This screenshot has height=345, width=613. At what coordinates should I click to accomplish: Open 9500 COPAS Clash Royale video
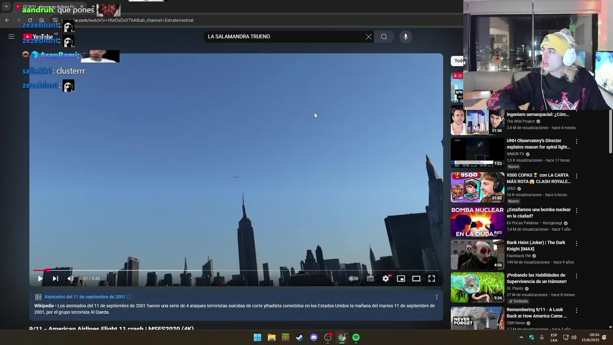tap(538, 178)
